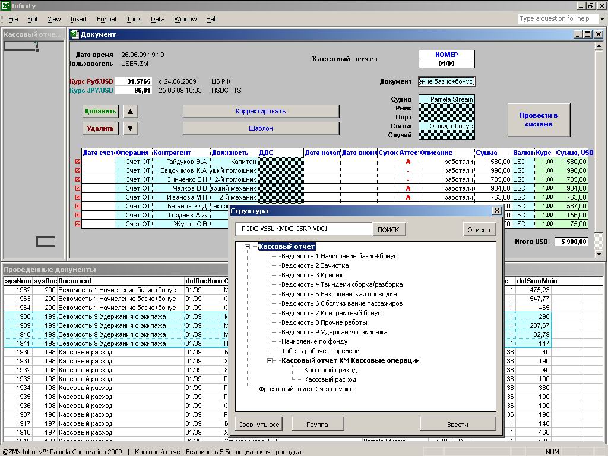
Task: Select Табель рабочего времени tree item
Action: coord(320,351)
